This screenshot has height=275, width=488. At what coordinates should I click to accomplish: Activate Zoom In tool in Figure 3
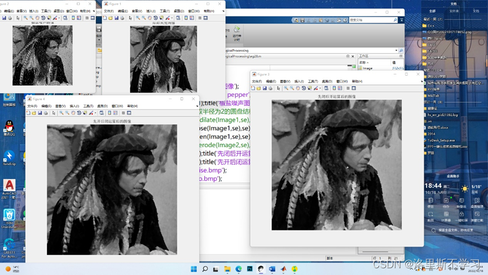point(286,88)
